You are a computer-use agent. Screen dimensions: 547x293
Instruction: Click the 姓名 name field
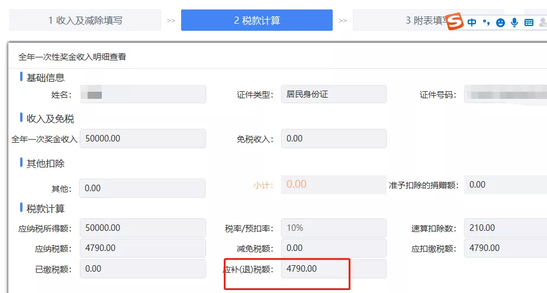143,94
